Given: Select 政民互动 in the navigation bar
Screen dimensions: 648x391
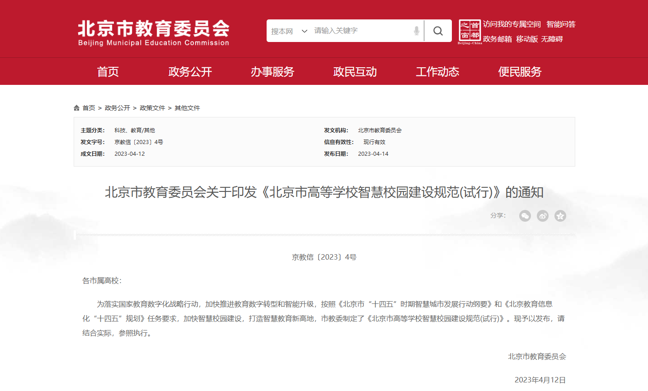Looking at the screenshot, I should point(355,71).
